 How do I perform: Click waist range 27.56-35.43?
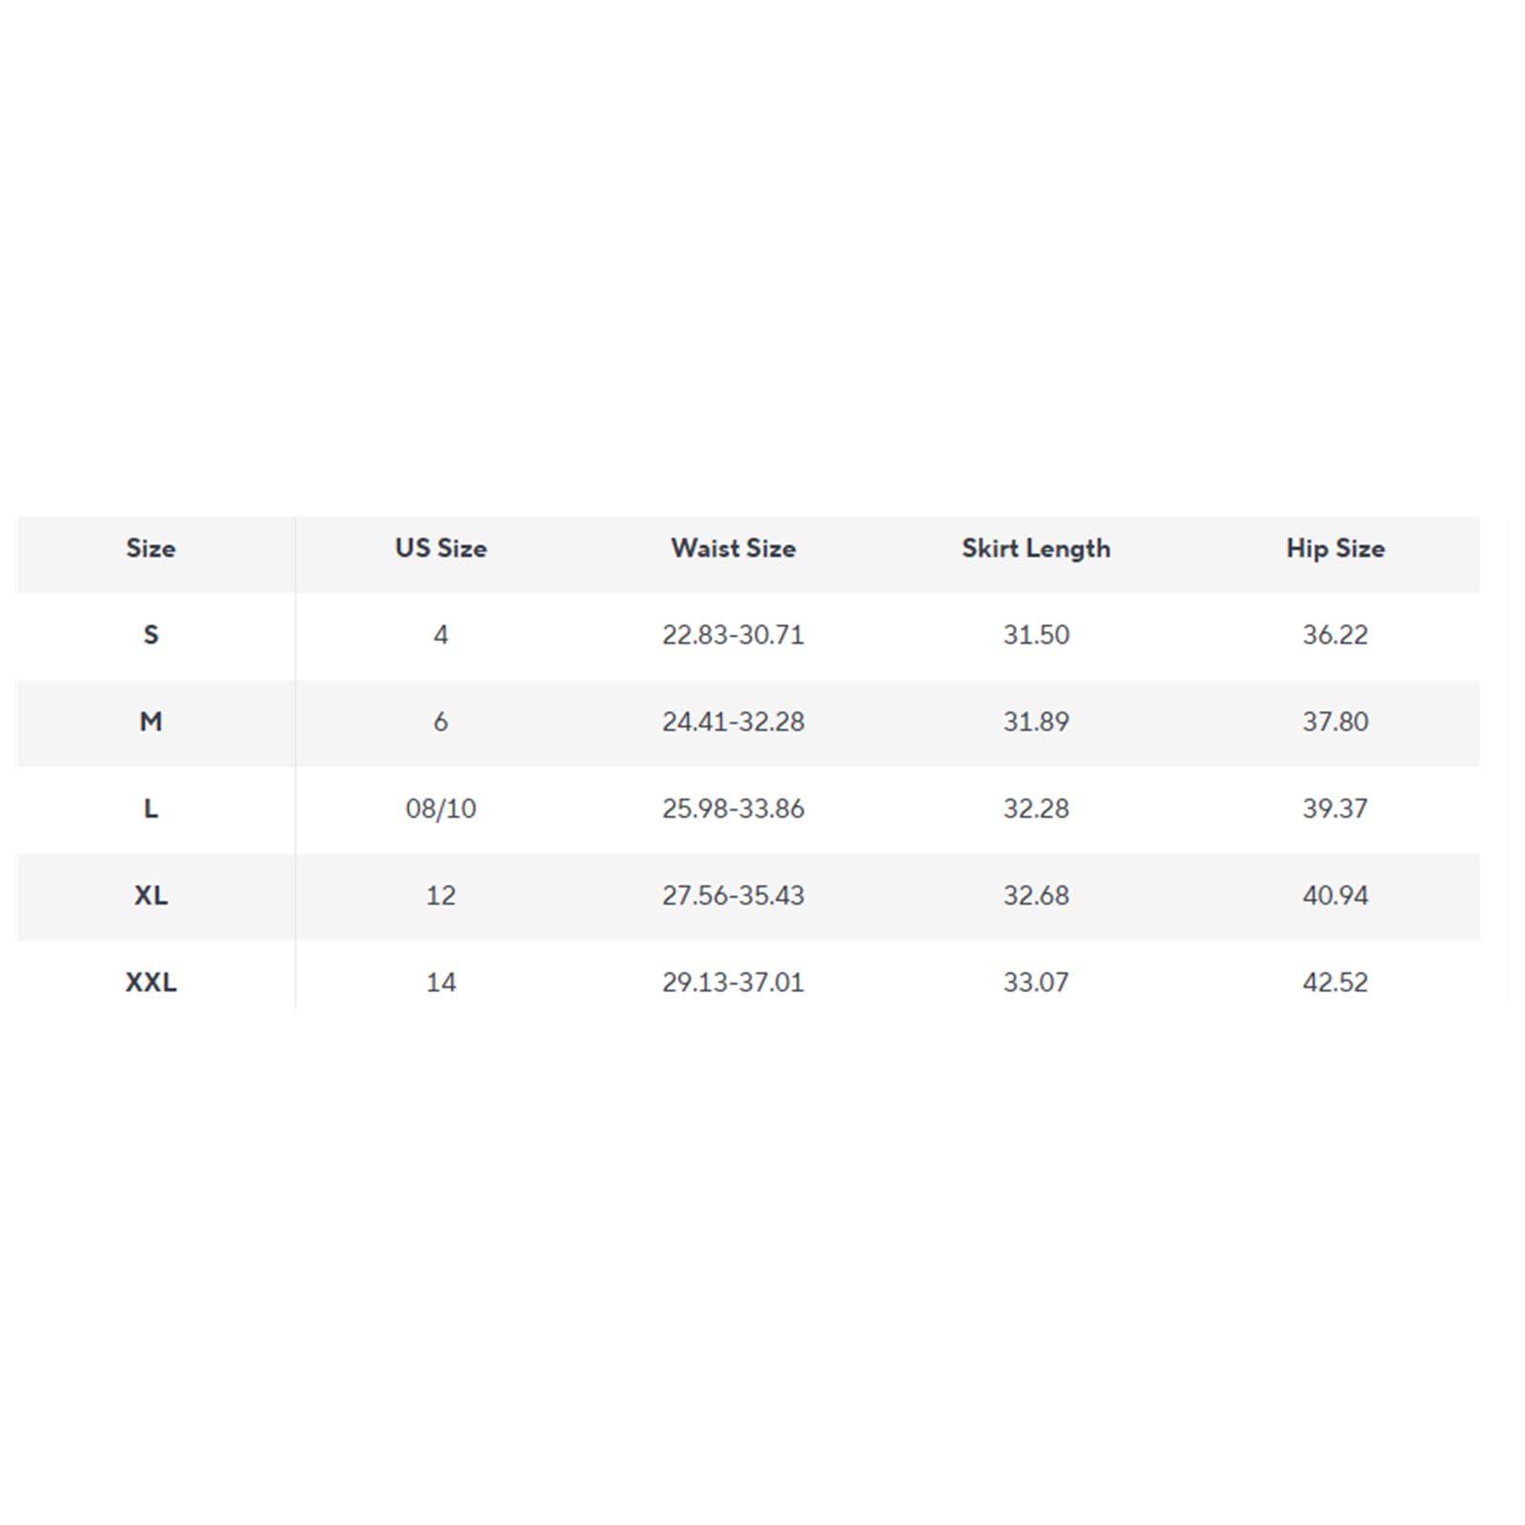(x=733, y=895)
